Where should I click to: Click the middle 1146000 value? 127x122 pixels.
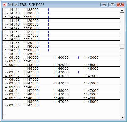61,69
